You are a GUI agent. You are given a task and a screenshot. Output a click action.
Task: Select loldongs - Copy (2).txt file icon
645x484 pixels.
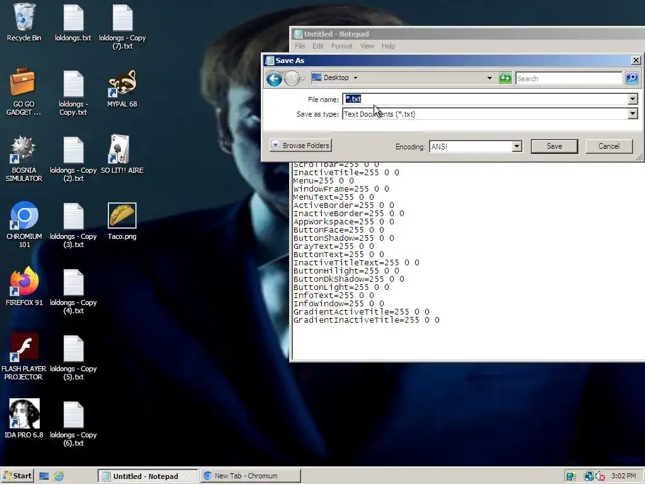[73, 159]
